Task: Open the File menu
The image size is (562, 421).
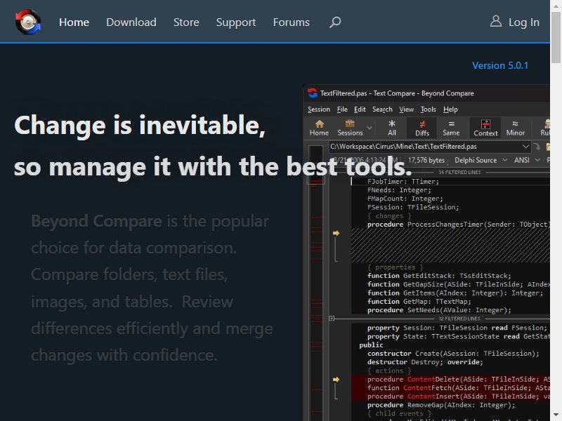Action: (x=342, y=109)
